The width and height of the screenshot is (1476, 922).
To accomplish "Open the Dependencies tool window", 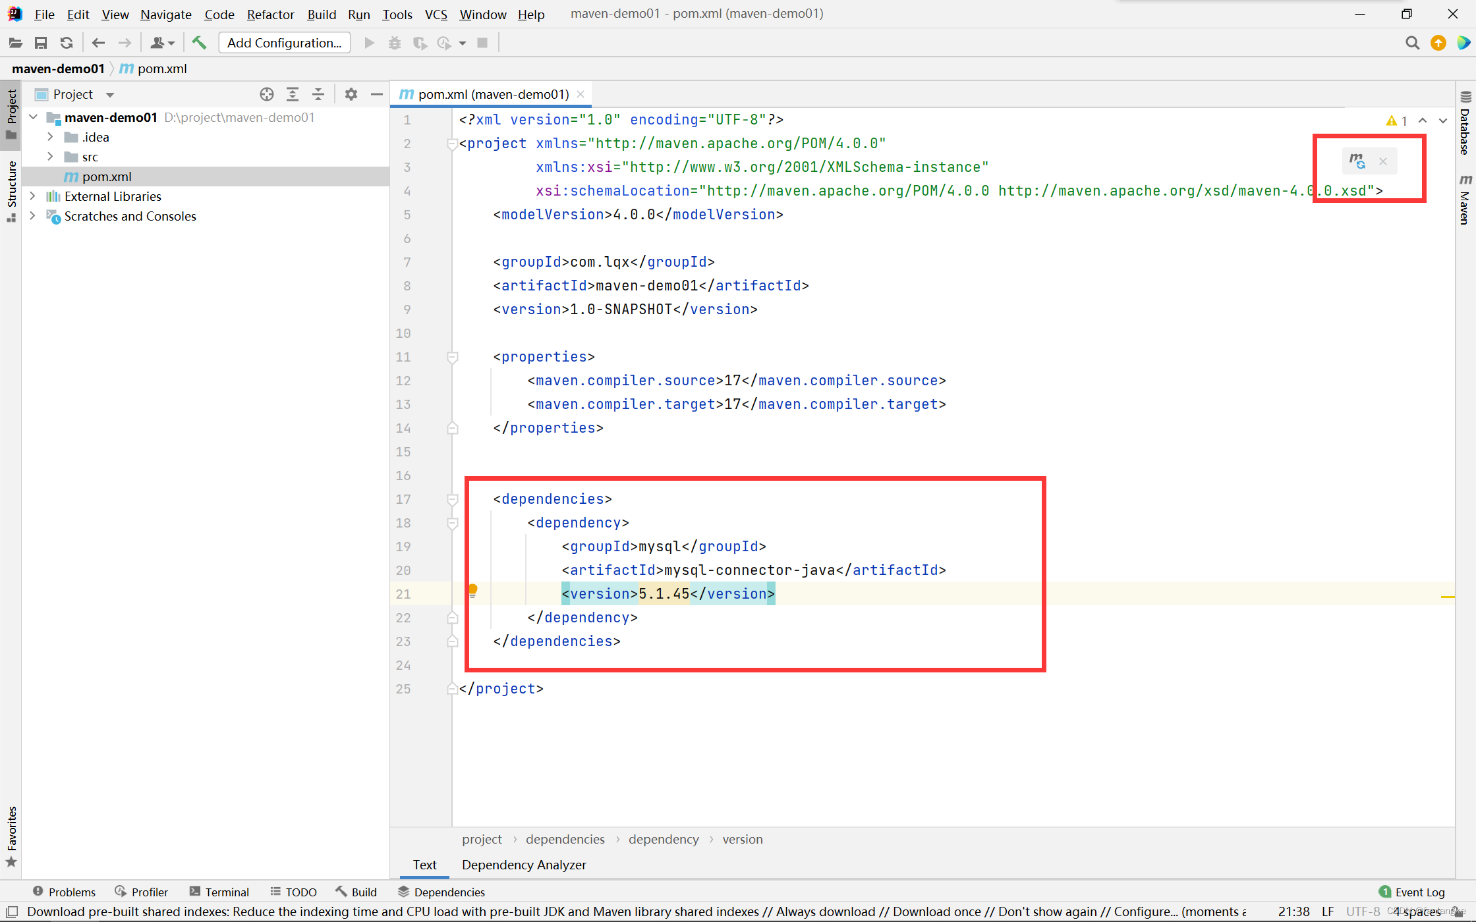I will click(x=441, y=892).
